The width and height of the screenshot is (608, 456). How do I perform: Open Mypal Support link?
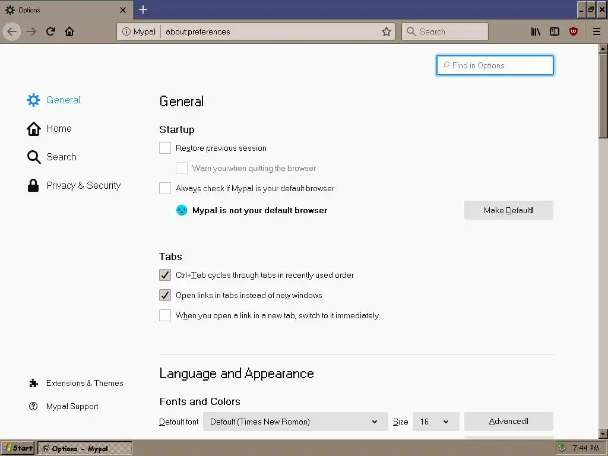tap(72, 406)
